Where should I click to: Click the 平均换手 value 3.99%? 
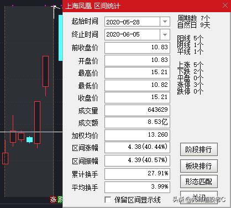pos(137,187)
